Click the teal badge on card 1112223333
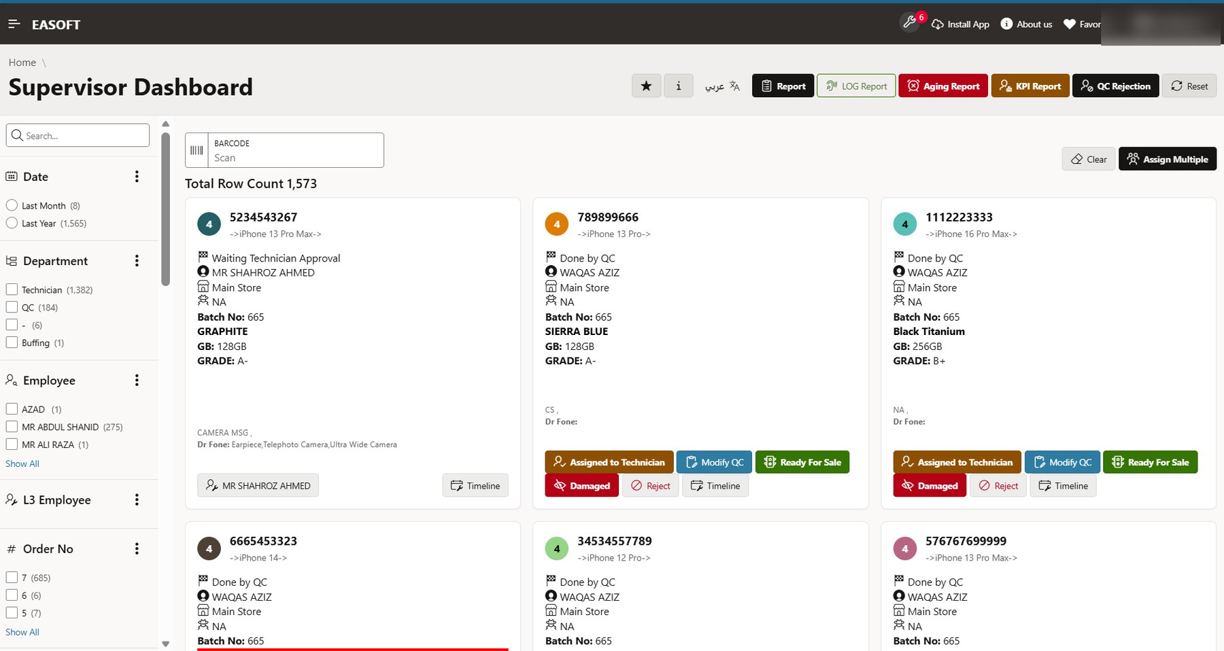 coord(905,224)
